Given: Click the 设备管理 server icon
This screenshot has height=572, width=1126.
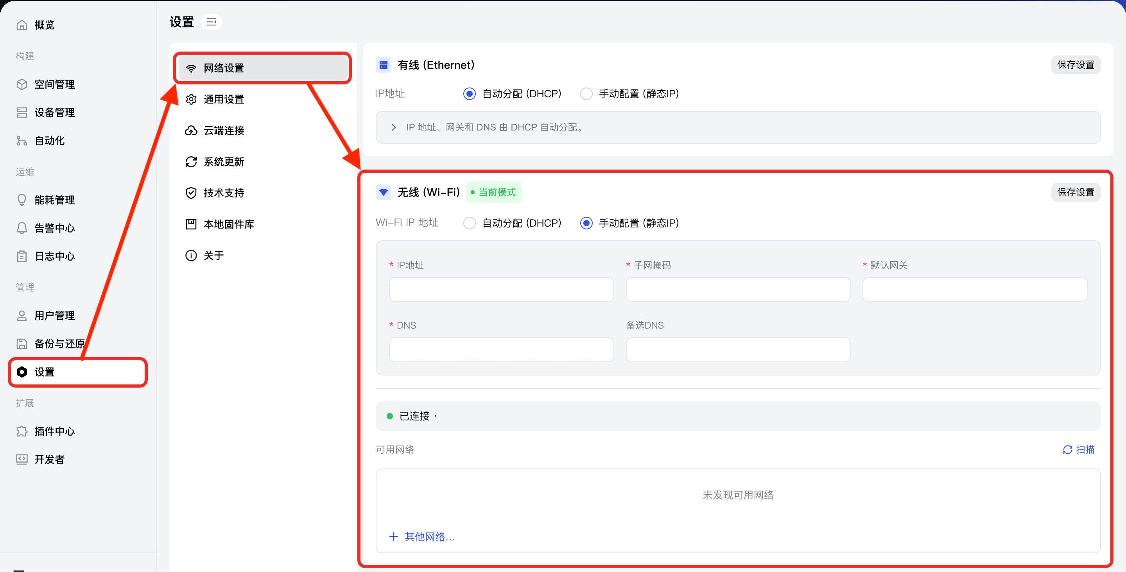Looking at the screenshot, I should pyautogui.click(x=22, y=112).
